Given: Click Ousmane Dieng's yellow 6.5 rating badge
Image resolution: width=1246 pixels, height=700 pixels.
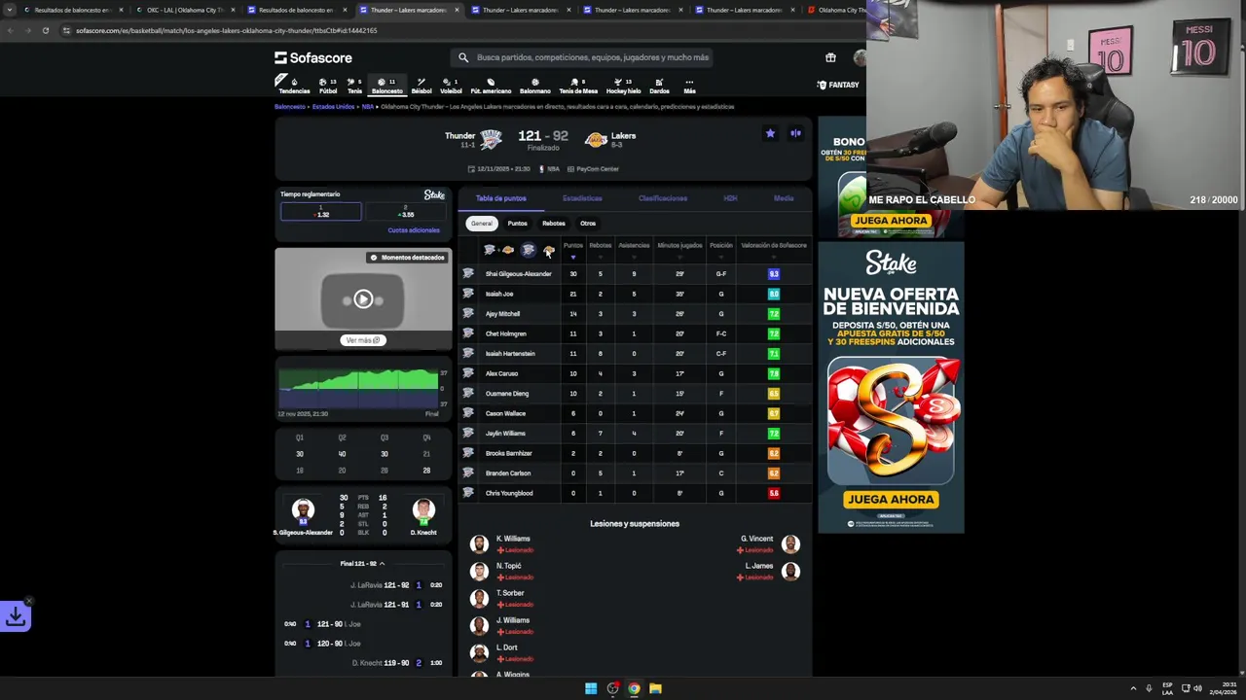Looking at the screenshot, I should (x=774, y=394).
